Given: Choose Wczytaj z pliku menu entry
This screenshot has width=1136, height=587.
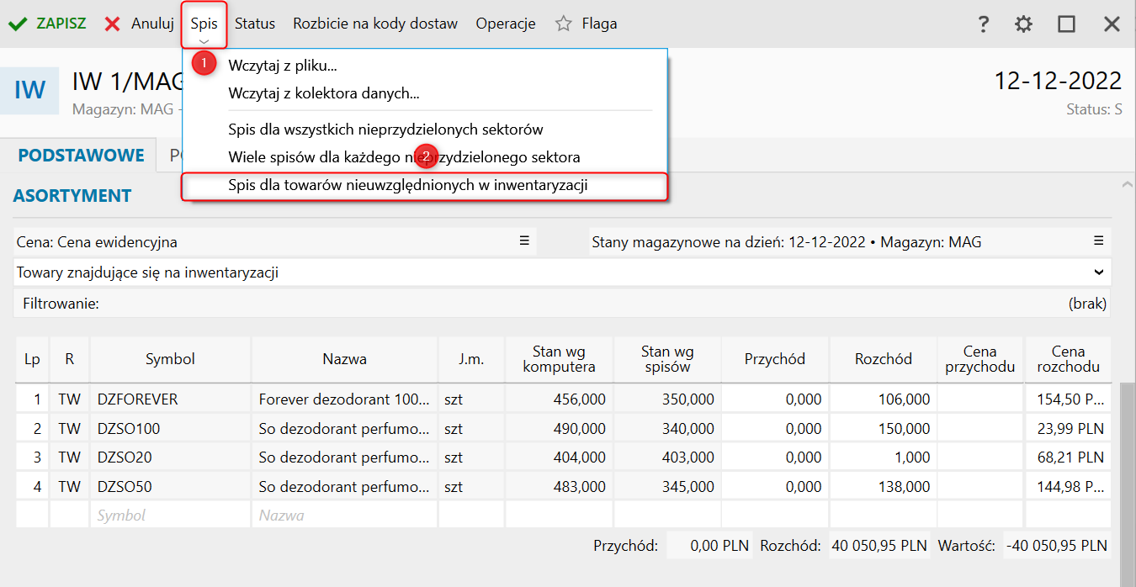Looking at the screenshot, I should coord(283,65).
